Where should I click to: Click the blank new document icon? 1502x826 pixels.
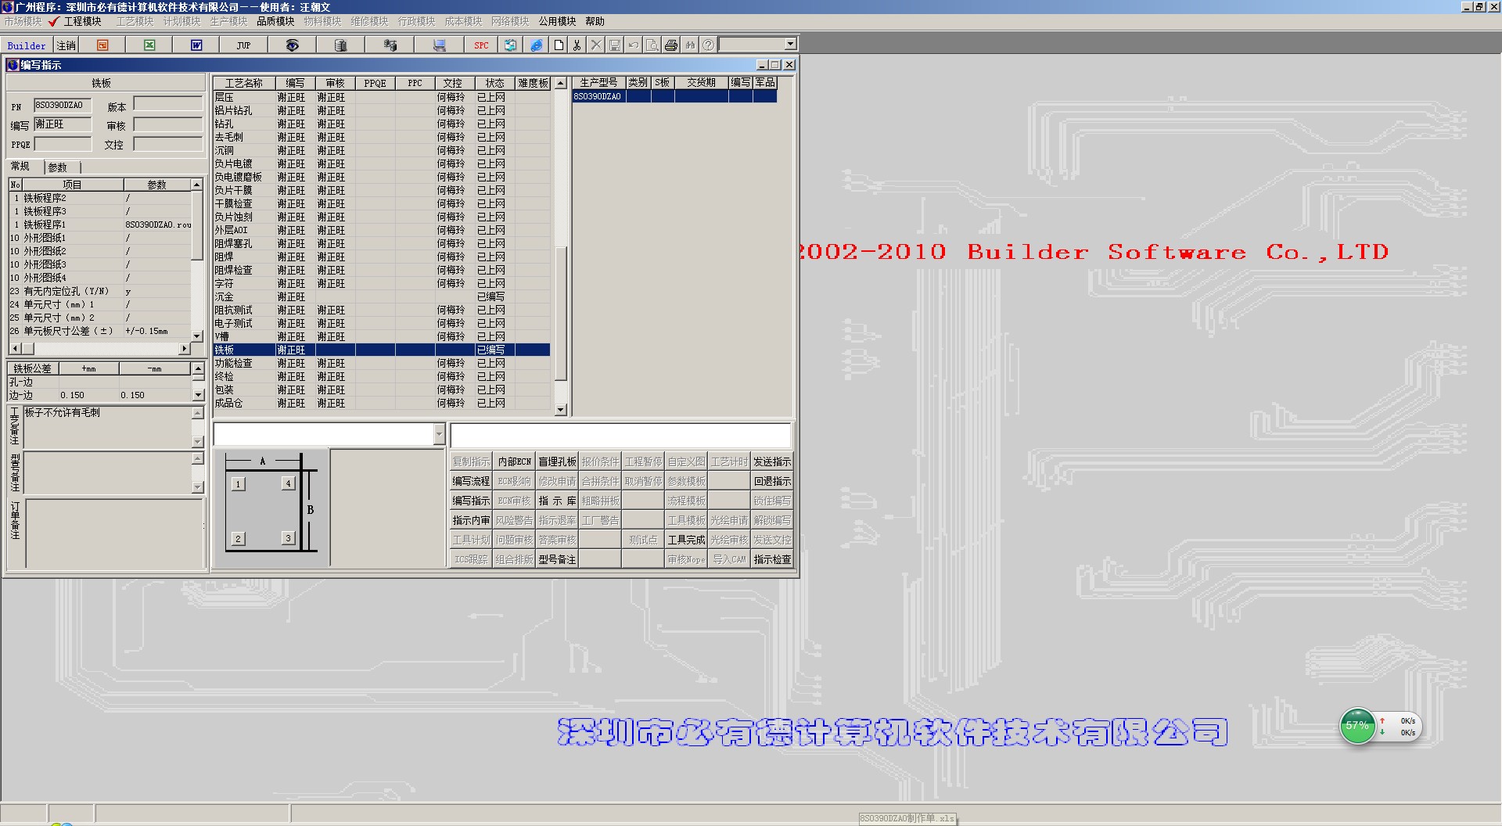click(559, 45)
